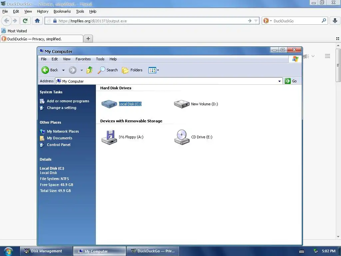
Task: Select the DuckDuckGo browser tab
Action: pyautogui.click(x=42, y=39)
